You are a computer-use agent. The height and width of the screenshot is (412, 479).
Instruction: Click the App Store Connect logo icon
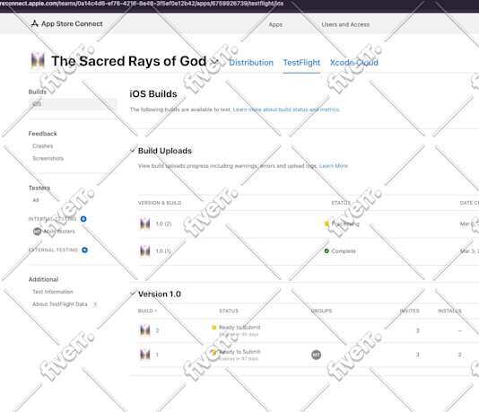click(35, 23)
